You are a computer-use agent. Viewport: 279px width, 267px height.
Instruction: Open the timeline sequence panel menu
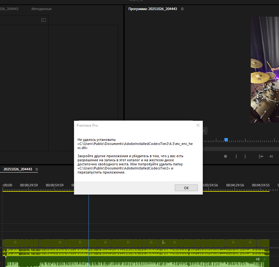tap(37, 169)
